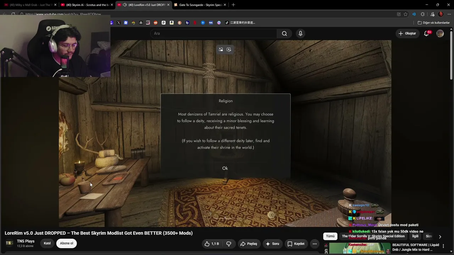This screenshot has height=255, width=454.
Task: Click the LoreRim v5.0 video title text
Action: (x=99, y=233)
